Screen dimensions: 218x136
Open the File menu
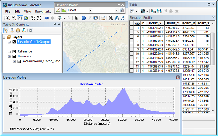click(8, 12)
